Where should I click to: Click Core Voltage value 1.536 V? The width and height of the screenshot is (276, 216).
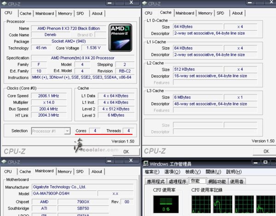click(x=93, y=48)
